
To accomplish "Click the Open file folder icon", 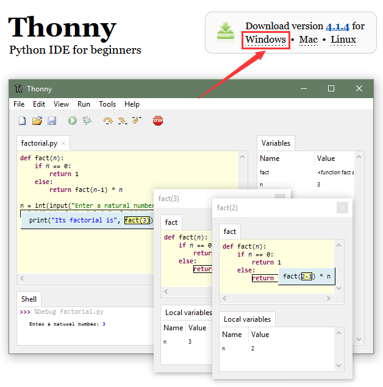I will pyautogui.click(x=37, y=121).
